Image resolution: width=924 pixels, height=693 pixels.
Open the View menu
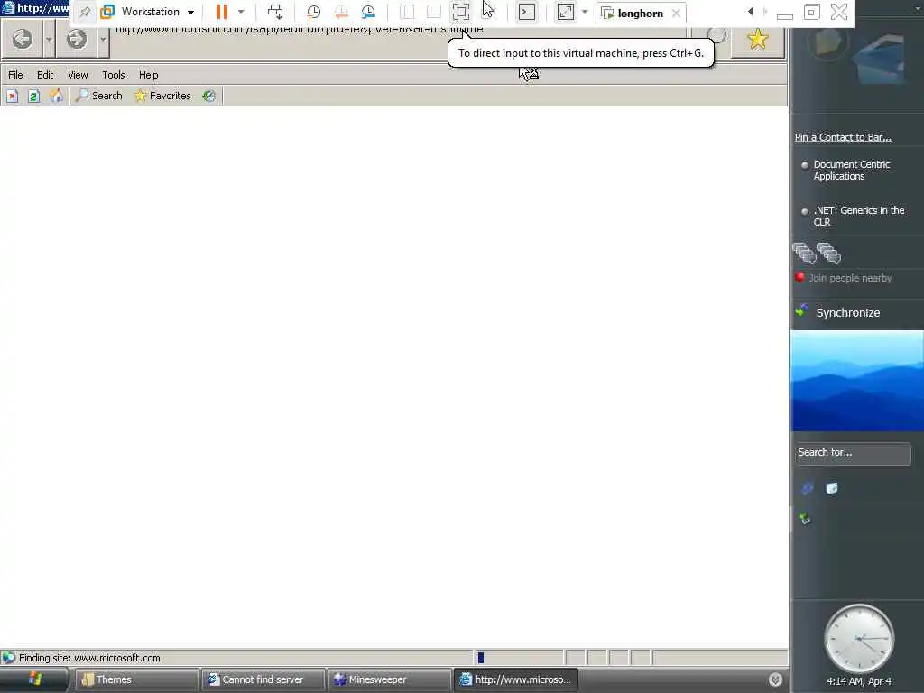click(x=78, y=75)
